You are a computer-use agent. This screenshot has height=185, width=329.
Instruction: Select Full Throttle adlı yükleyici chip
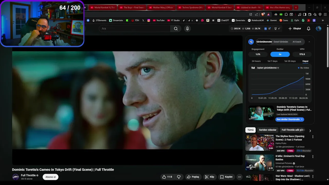293,130
